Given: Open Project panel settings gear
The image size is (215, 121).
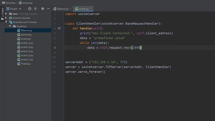Looking at the screenshot, I should tap(43, 9).
